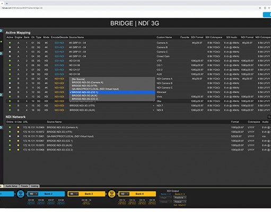The width and height of the screenshot is (271, 212).
Task: Pick BRIDGE-NDI-3G (VTR) in the open dropdown
Action: point(112,86)
